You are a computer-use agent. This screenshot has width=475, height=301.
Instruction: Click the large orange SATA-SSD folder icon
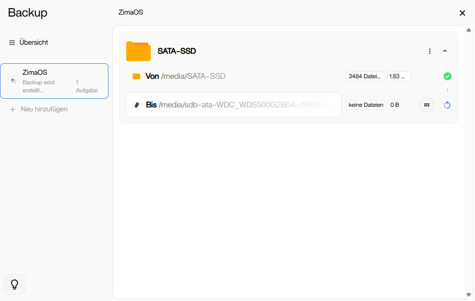[x=138, y=51]
